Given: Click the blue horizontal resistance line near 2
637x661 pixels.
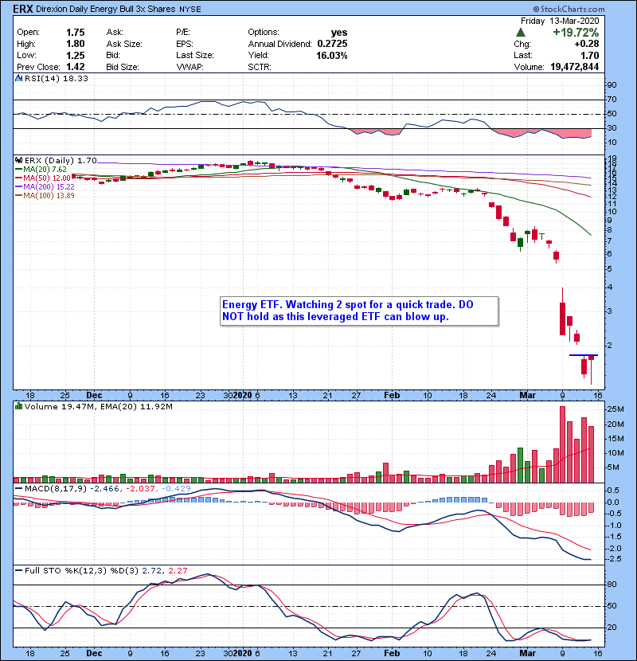Looking at the screenshot, I should [x=584, y=355].
